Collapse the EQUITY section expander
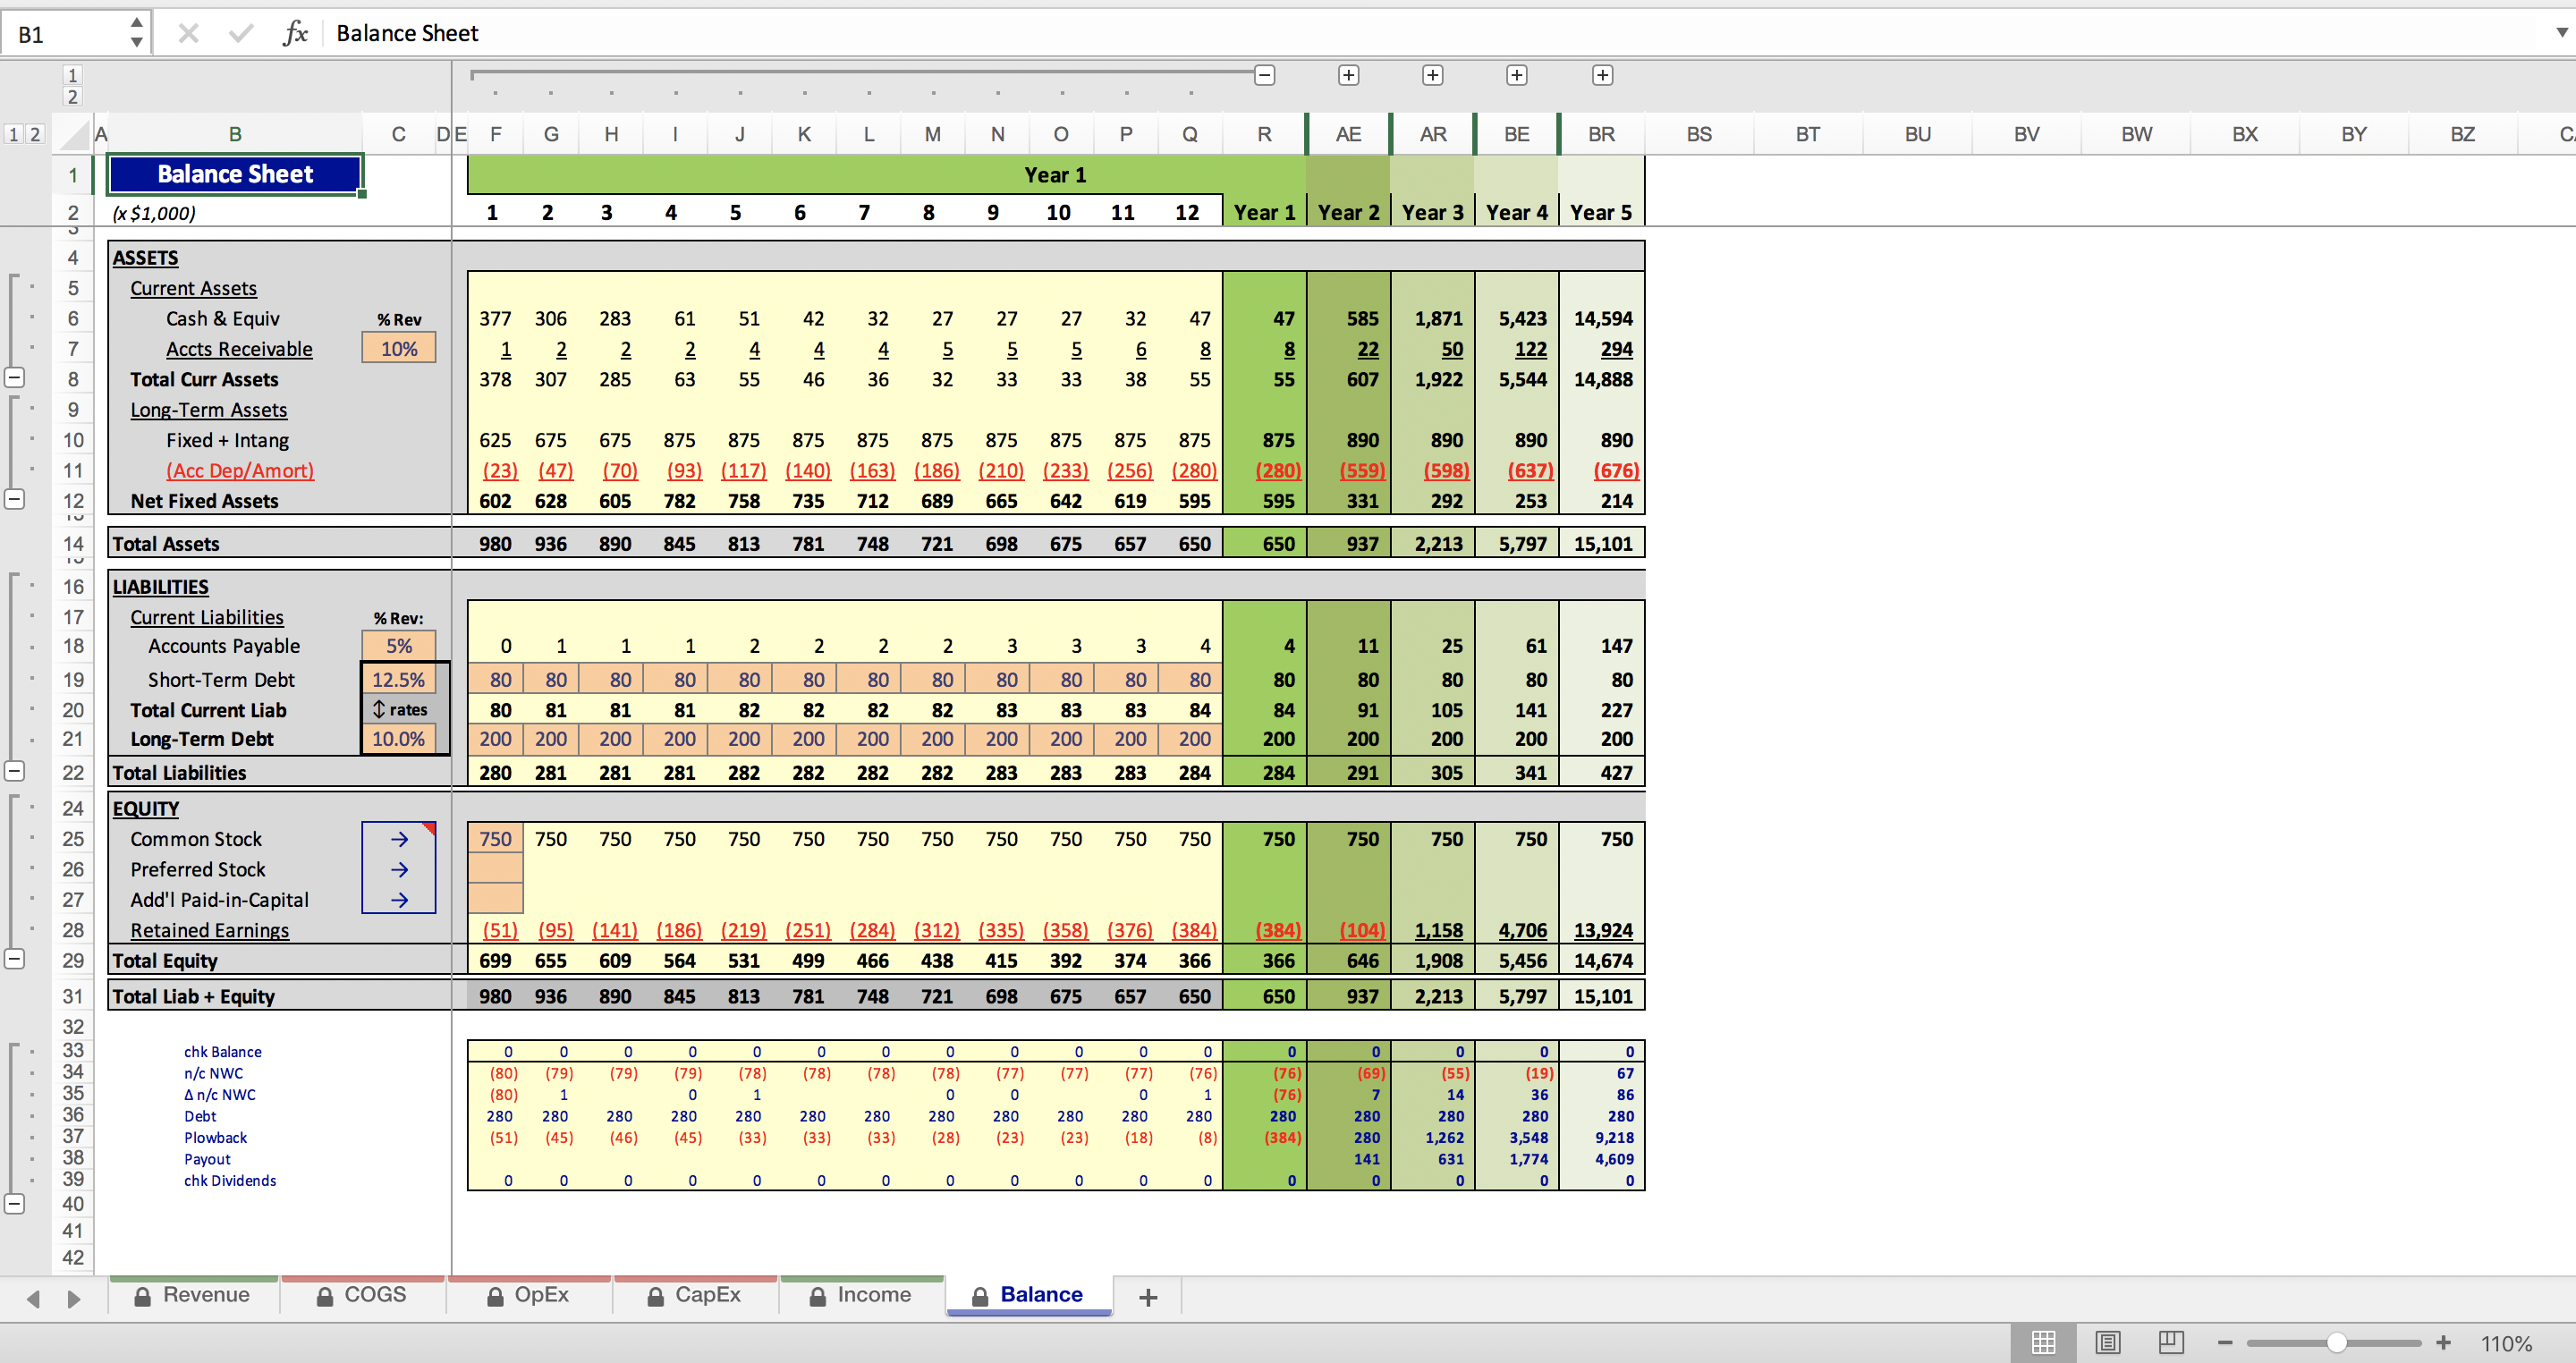 pyautogui.click(x=17, y=961)
